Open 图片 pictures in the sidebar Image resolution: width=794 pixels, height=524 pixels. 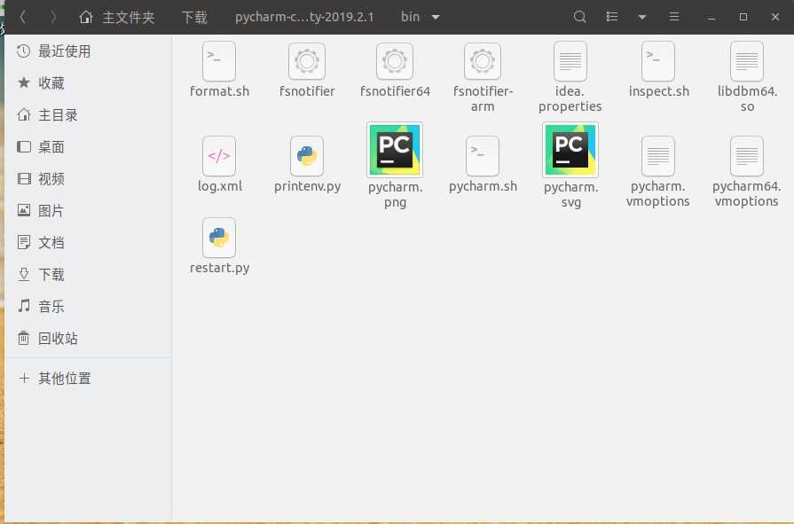click(x=89, y=211)
